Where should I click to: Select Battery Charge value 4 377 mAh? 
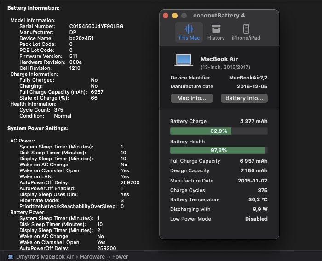pos(254,121)
